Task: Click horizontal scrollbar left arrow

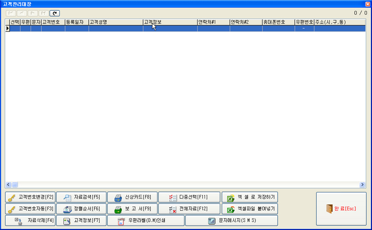Action: click(x=8, y=184)
